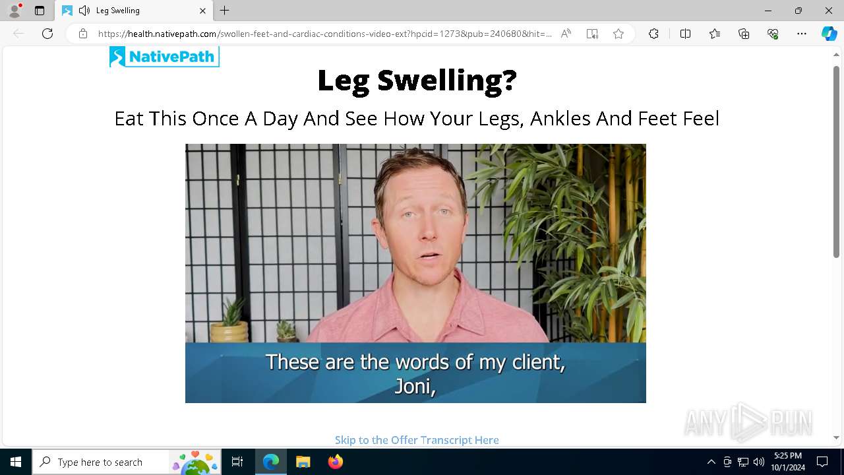Open the Extensions puzzle icon
The image size is (844, 475).
(x=653, y=34)
